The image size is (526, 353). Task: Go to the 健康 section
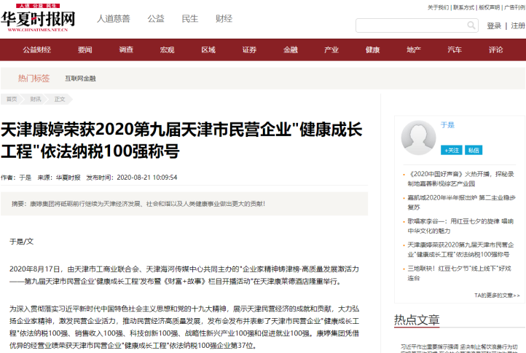pyautogui.click(x=373, y=50)
